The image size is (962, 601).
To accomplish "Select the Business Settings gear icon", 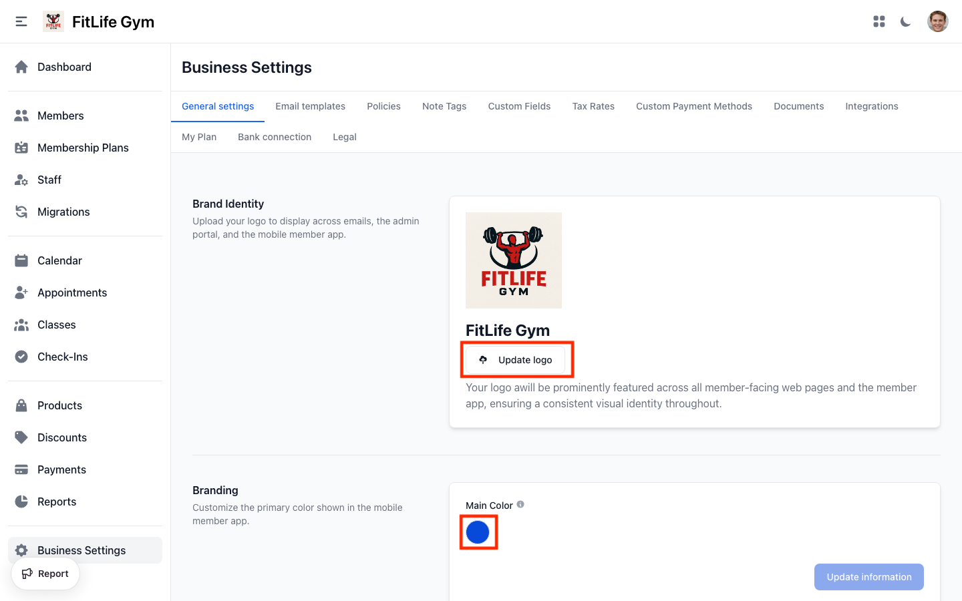I will click(x=22, y=550).
